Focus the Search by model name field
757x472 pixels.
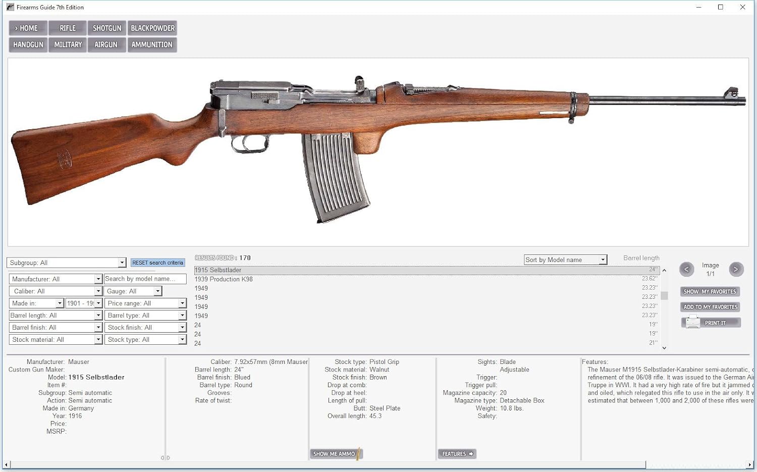coord(145,279)
